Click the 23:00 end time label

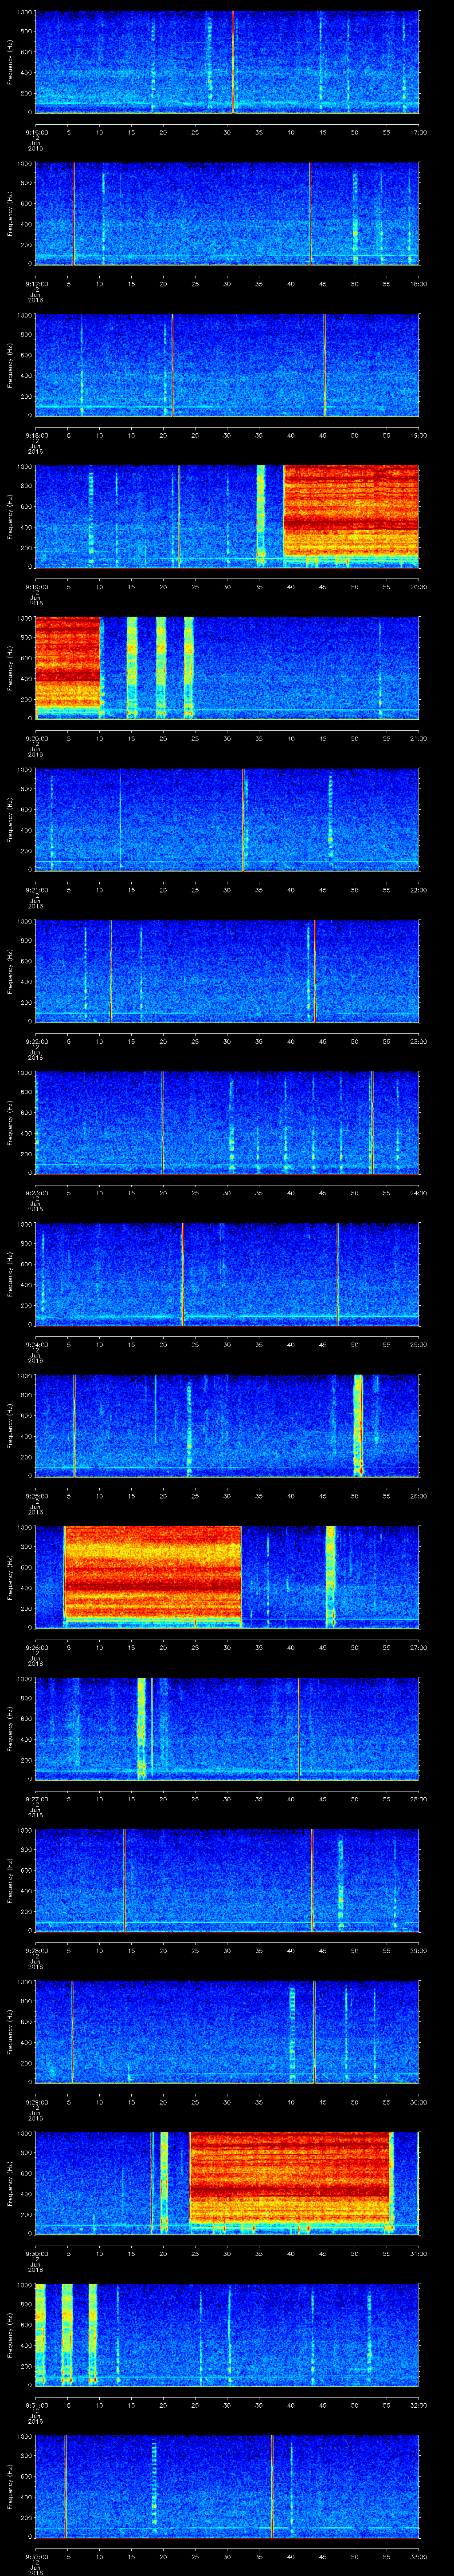(x=419, y=1041)
